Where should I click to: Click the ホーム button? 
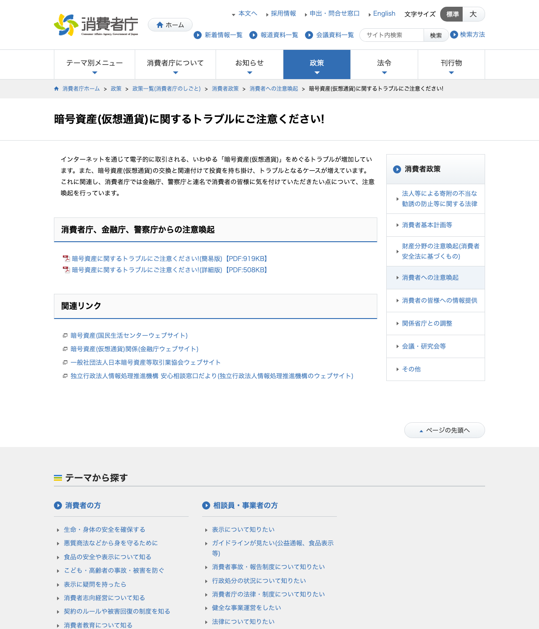point(170,25)
